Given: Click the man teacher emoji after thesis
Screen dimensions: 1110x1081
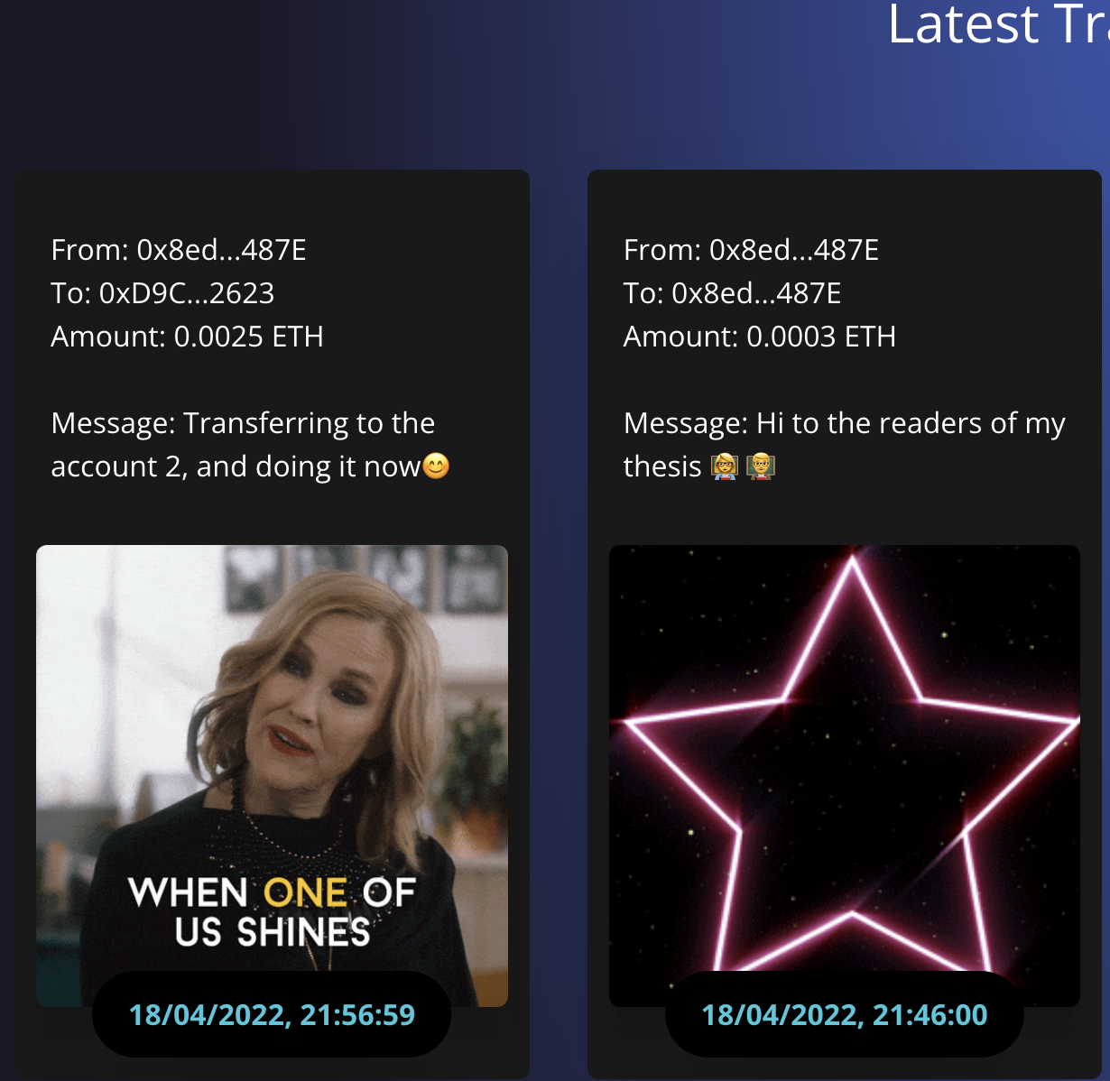Looking at the screenshot, I should pyautogui.click(x=761, y=467).
